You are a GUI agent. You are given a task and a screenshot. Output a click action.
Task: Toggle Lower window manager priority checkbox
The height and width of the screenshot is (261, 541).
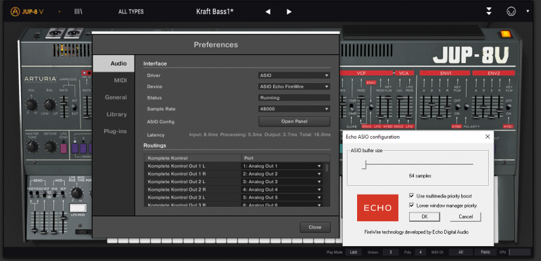[411, 206]
